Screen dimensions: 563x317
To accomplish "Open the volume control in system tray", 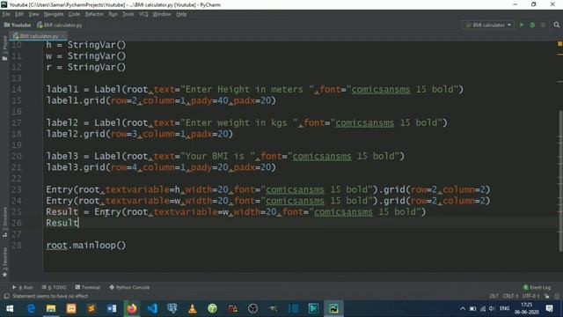I will [492, 308].
